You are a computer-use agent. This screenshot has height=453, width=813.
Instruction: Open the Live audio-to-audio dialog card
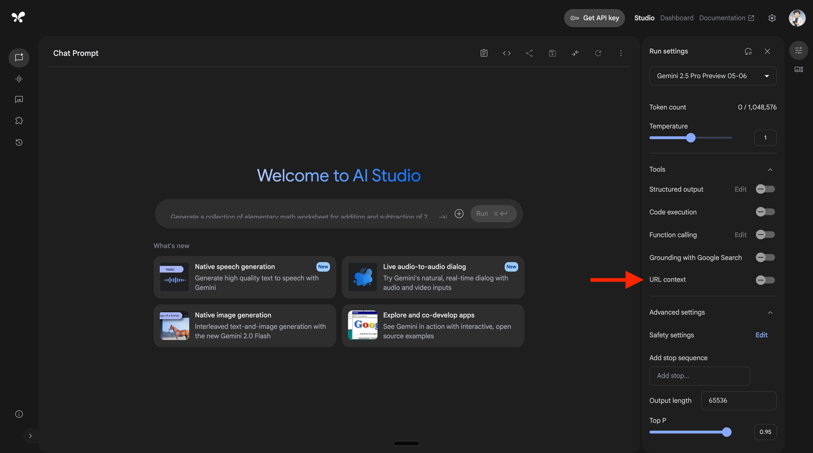(433, 277)
